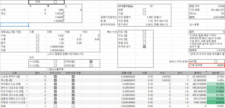Open dropdown for 퀵스텝 4렙 skill

(27, 80)
